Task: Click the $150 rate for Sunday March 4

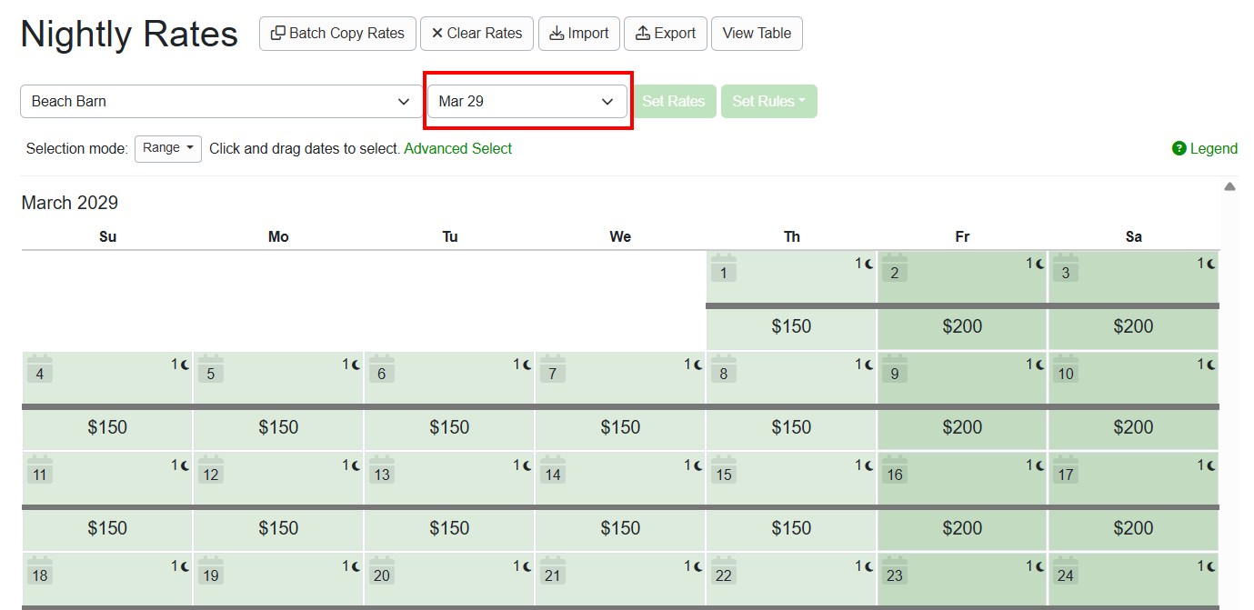Action: click(107, 427)
